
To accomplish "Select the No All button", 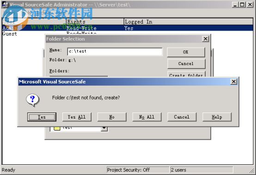I will pyautogui.click(x=147, y=117).
